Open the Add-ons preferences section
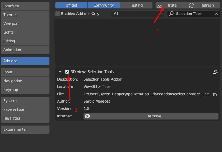This screenshot has height=152, width=222. pyautogui.click(x=25, y=61)
